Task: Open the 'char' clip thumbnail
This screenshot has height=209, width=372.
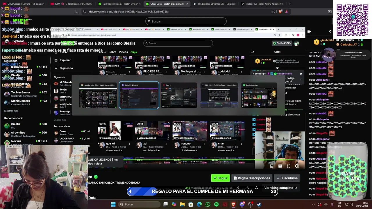Action: pos(227,131)
